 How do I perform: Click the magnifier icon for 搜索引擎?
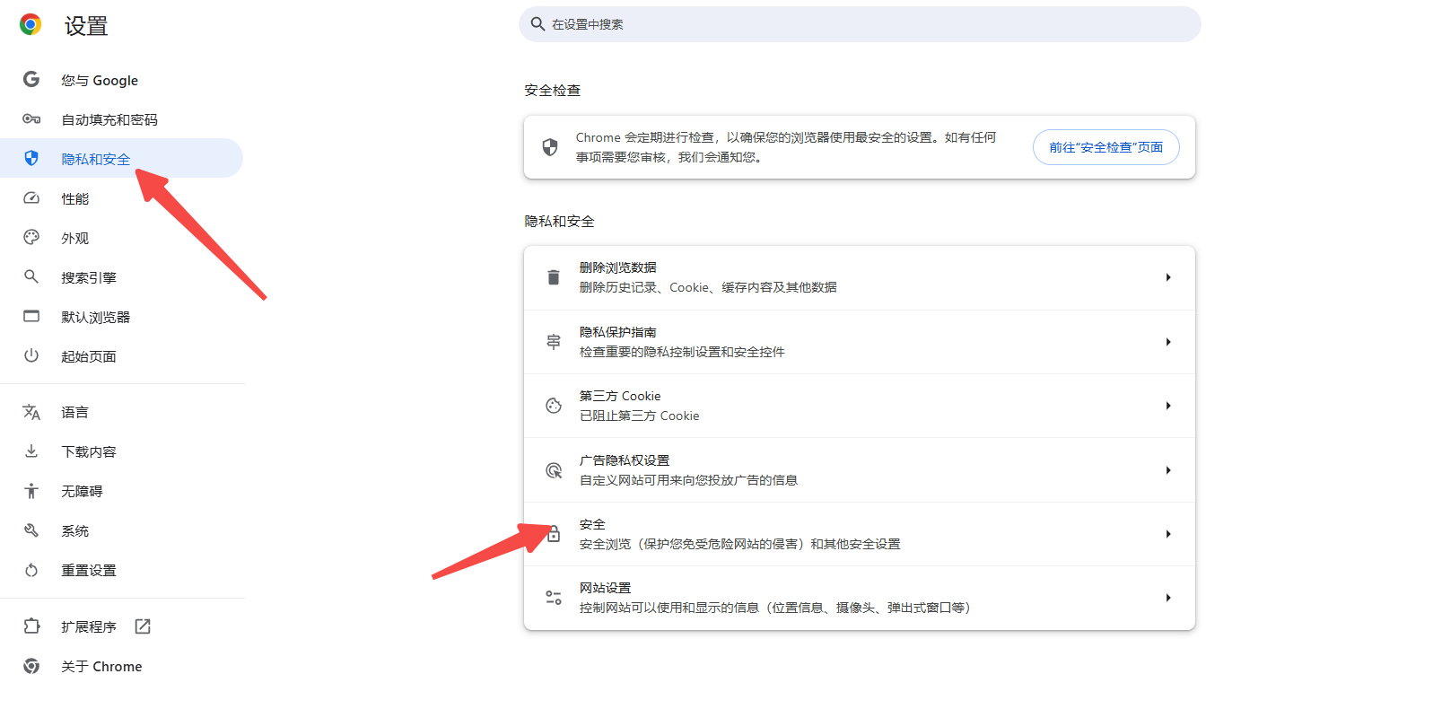(31, 276)
